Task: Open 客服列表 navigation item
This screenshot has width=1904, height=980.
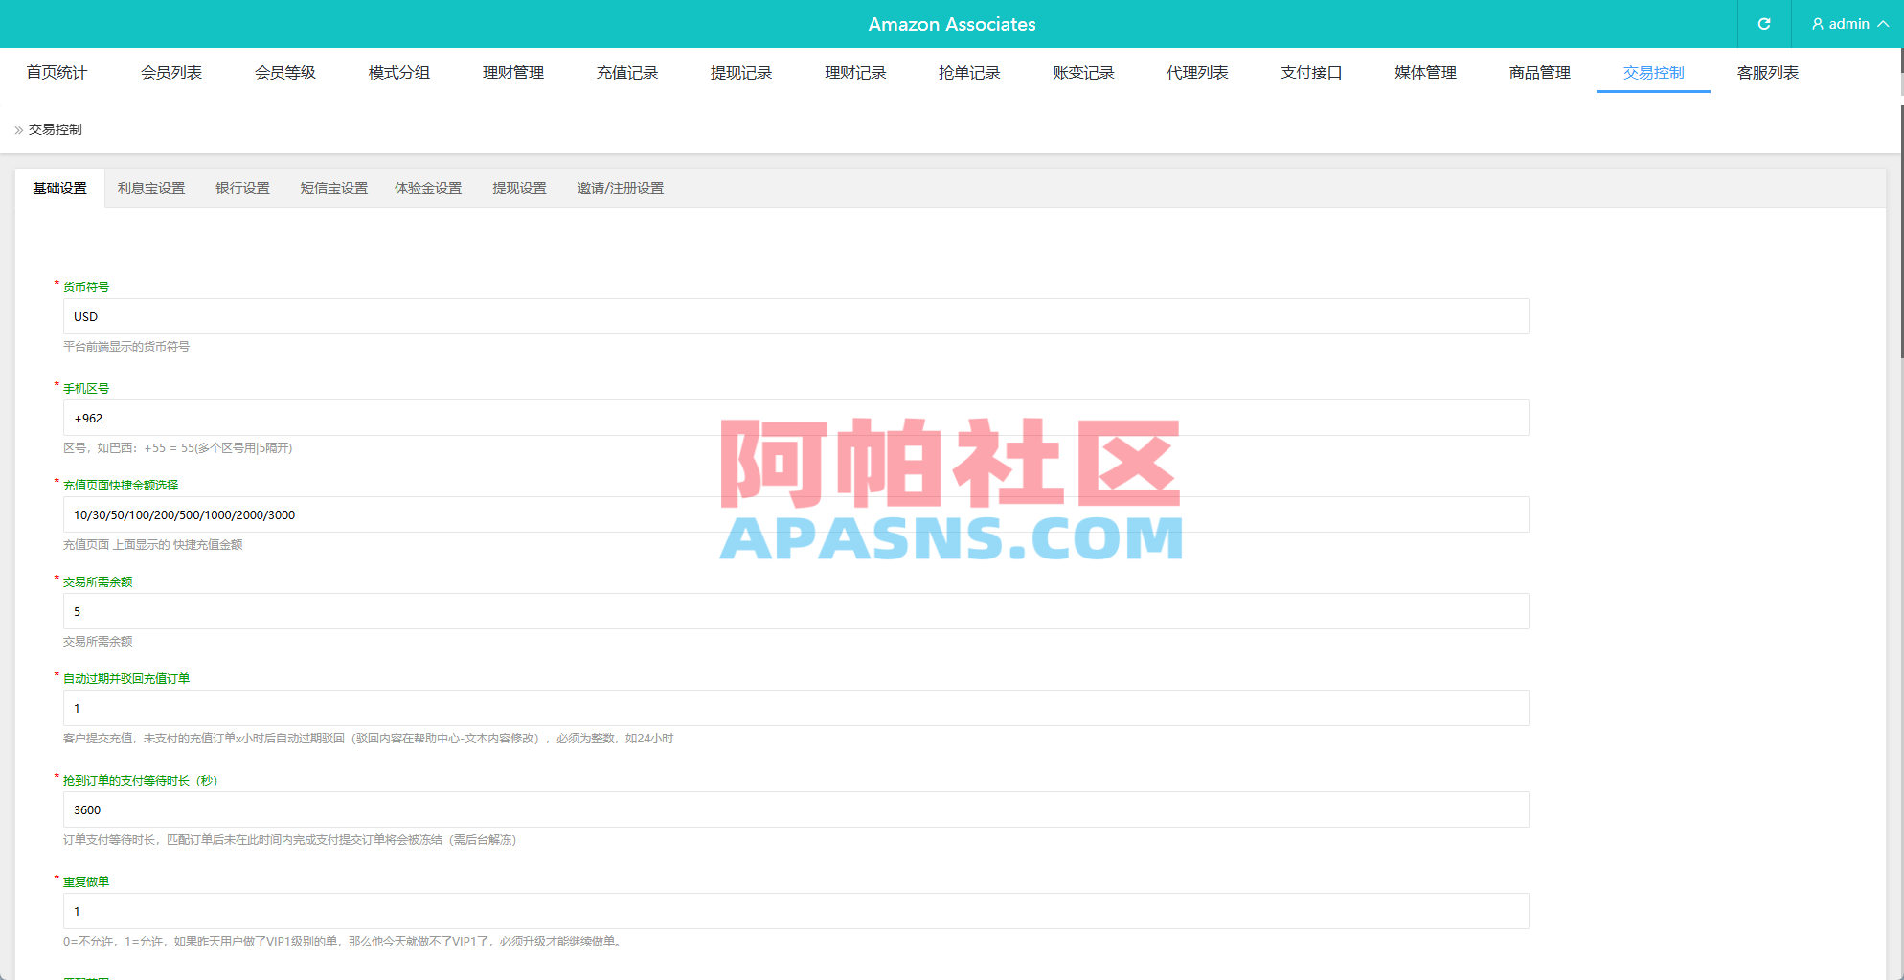Action: tap(1768, 73)
